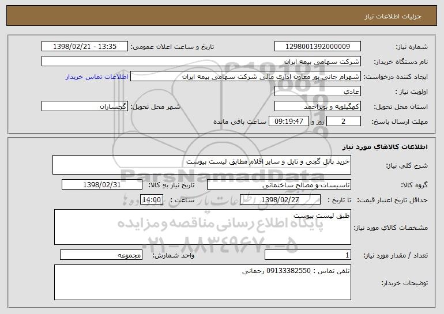Click the need date field 1398/02/31
Viewport: 444px width, 314px height.
pyautogui.click(x=102, y=184)
